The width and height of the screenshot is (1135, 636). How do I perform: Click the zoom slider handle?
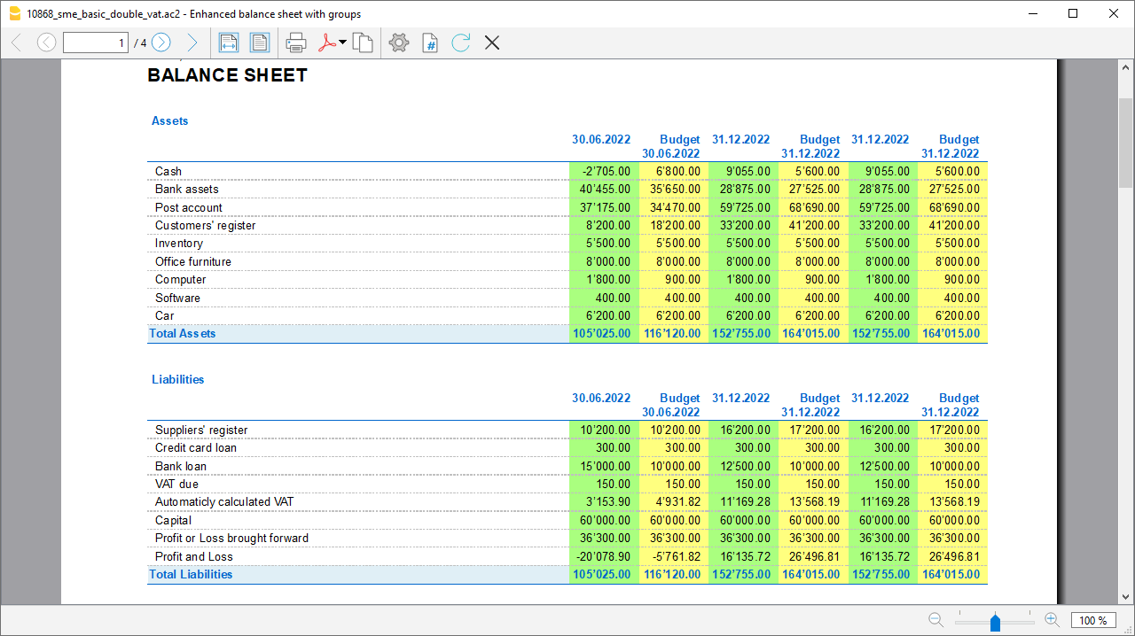point(995,622)
